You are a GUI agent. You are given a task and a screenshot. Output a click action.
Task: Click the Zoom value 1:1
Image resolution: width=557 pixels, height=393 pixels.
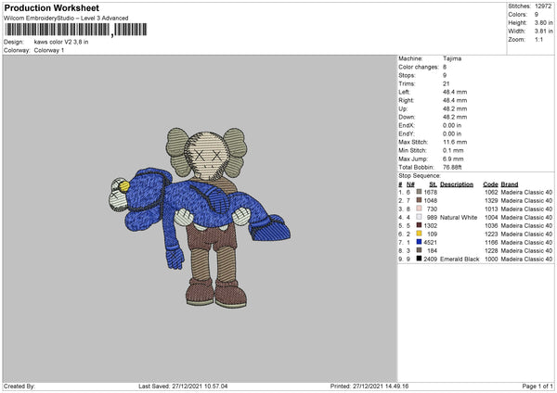538,40
